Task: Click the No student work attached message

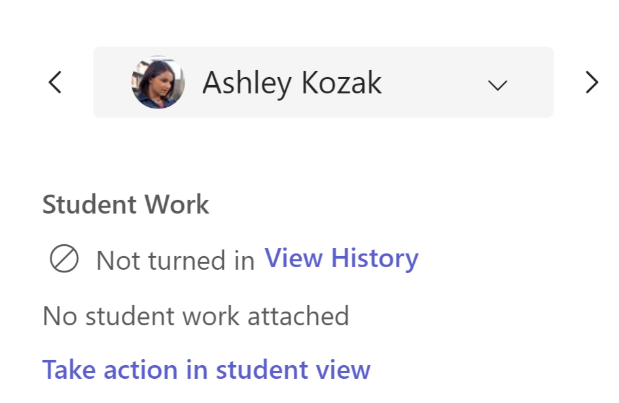Action: click(196, 316)
